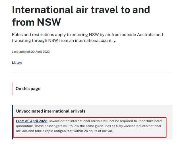Click the red bar beside 'On this page'

(12, 89)
